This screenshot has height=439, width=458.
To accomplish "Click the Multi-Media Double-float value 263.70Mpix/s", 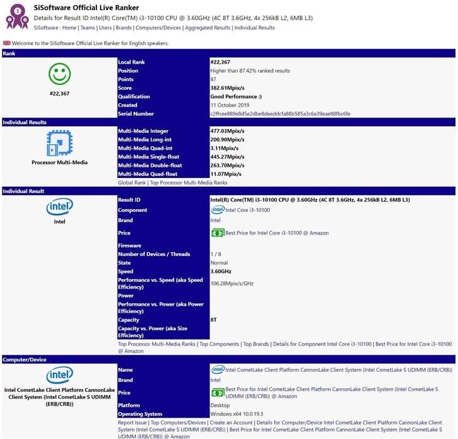I will 228,165.
